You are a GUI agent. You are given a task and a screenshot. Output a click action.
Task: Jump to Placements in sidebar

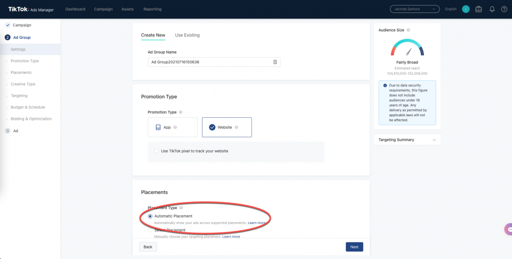pos(21,72)
